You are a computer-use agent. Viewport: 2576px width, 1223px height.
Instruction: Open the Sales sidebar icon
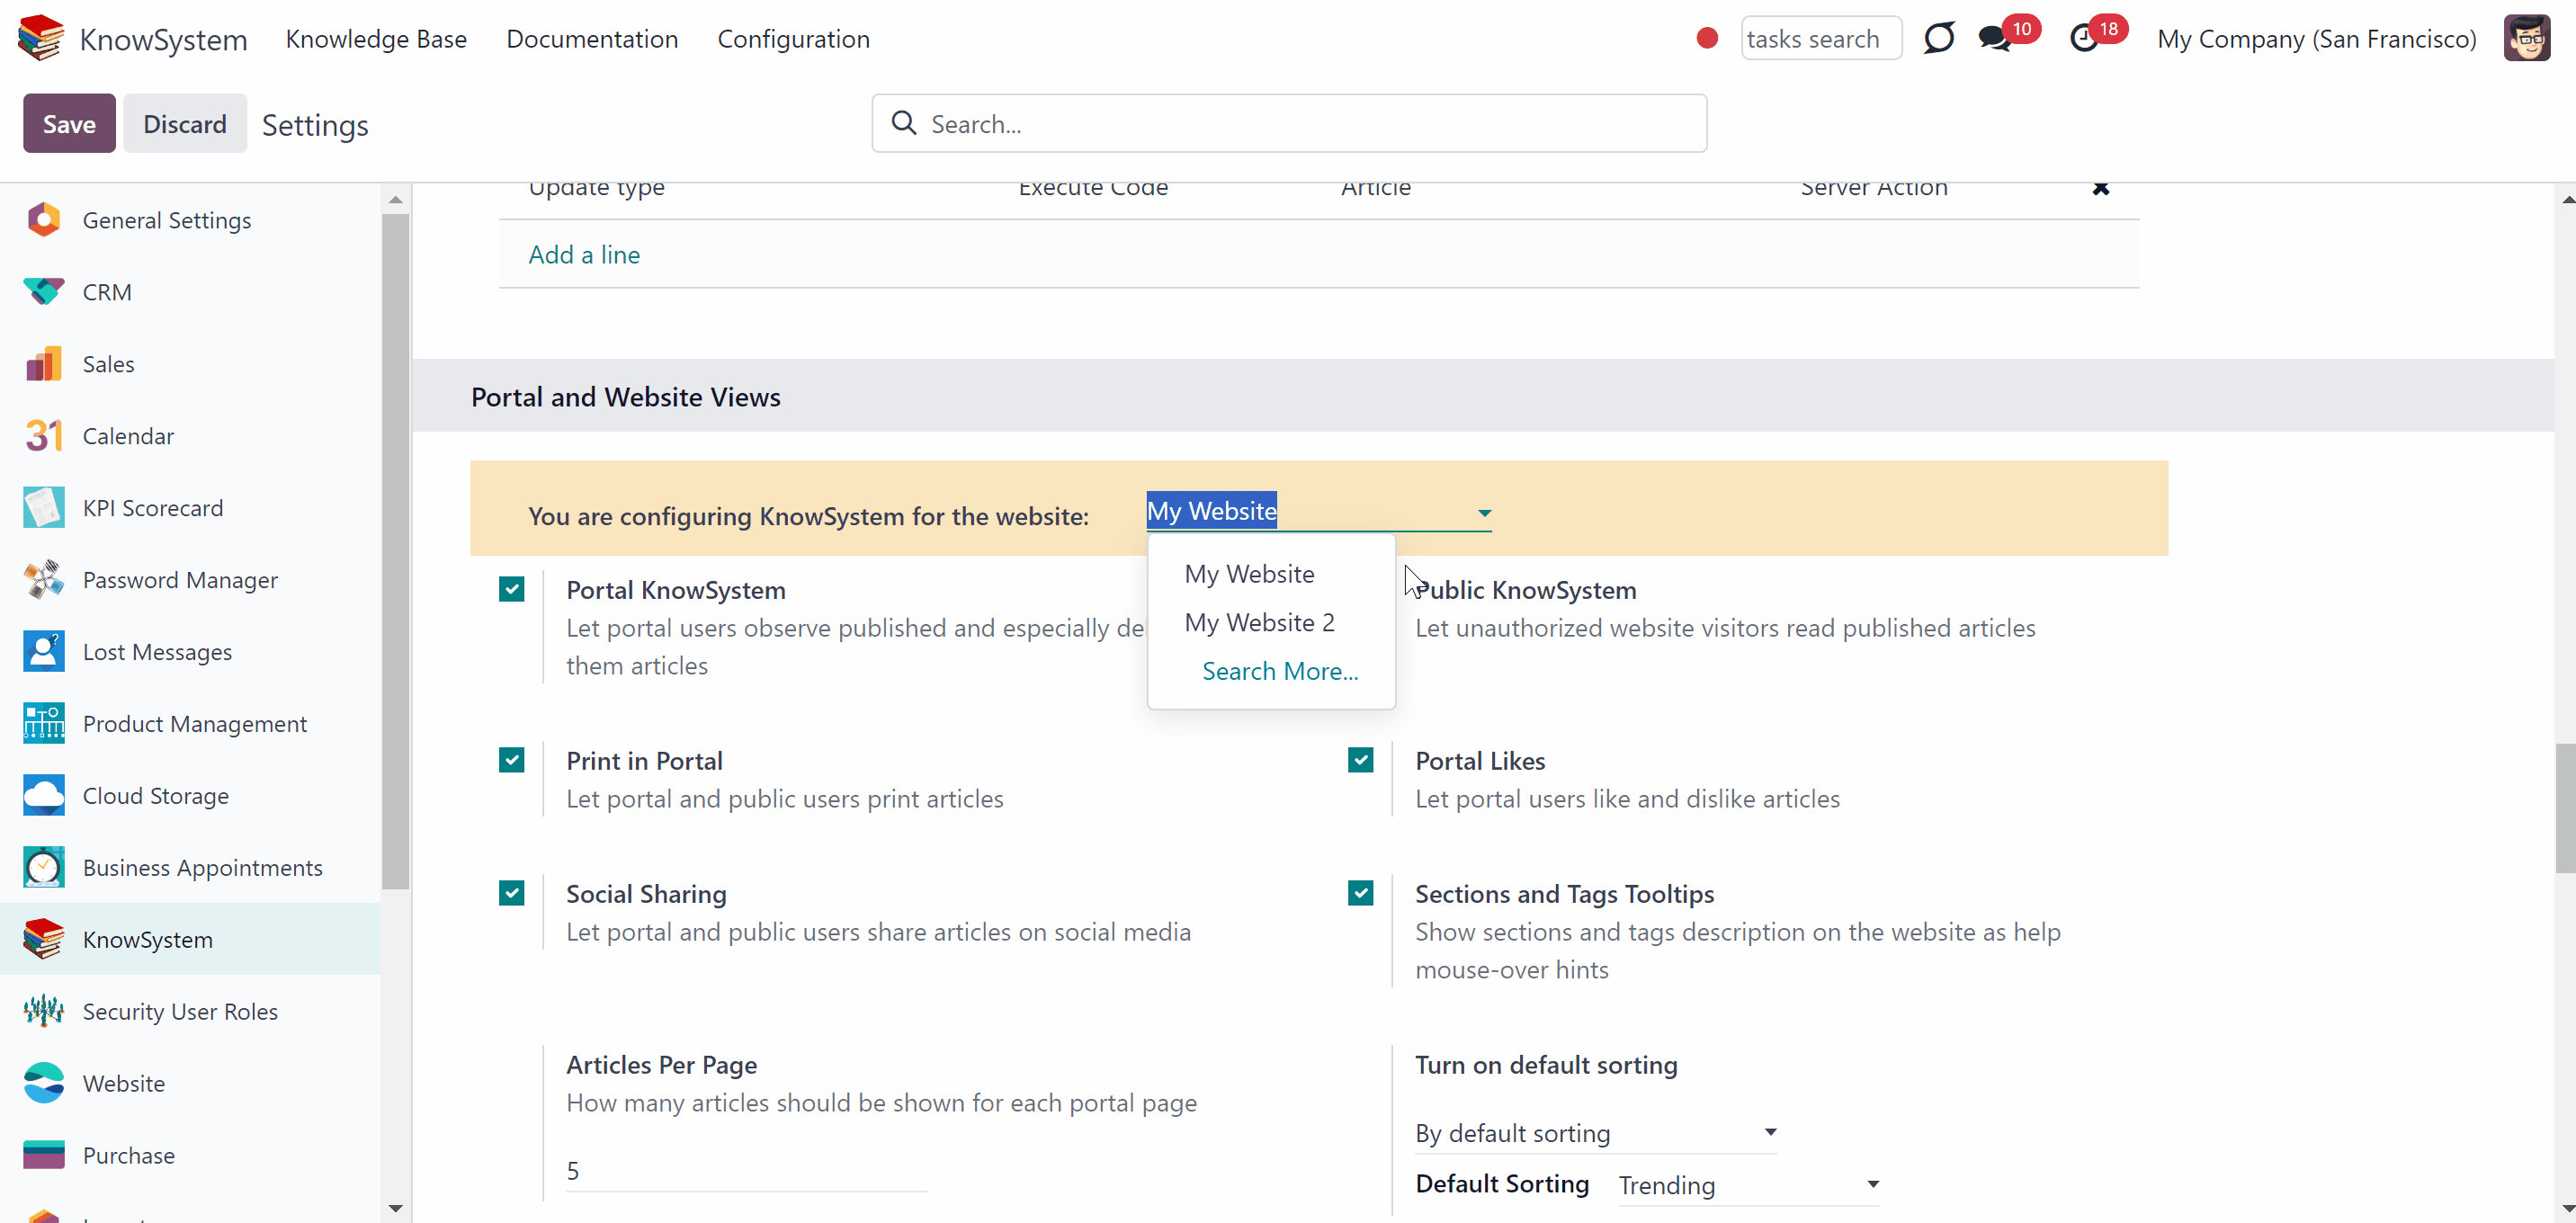coord(44,364)
